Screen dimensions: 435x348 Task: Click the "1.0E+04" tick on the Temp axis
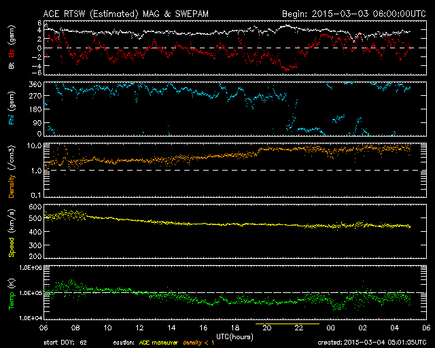point(31,318)
